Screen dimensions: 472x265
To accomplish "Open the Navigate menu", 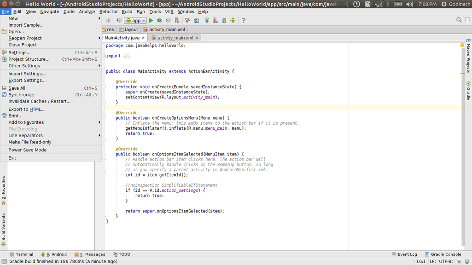I will point(50,12).
